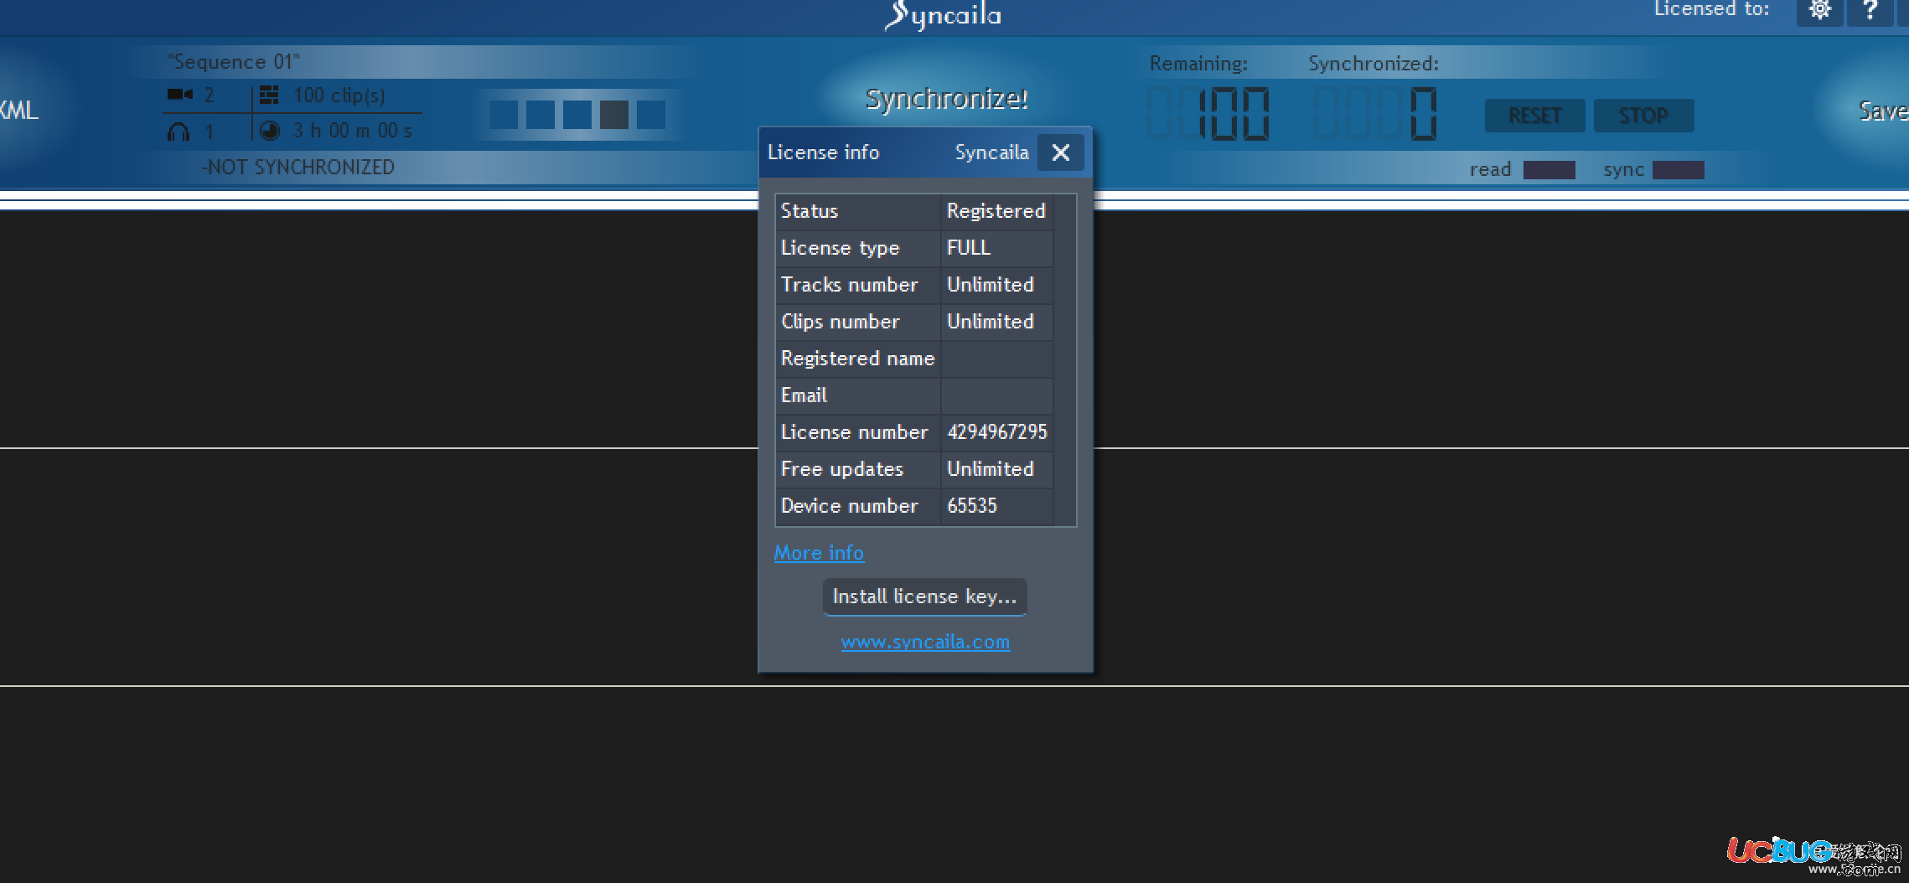Click the video camera tracks icon
Screen dimensions: 1909x883
(x=179, y=95)
